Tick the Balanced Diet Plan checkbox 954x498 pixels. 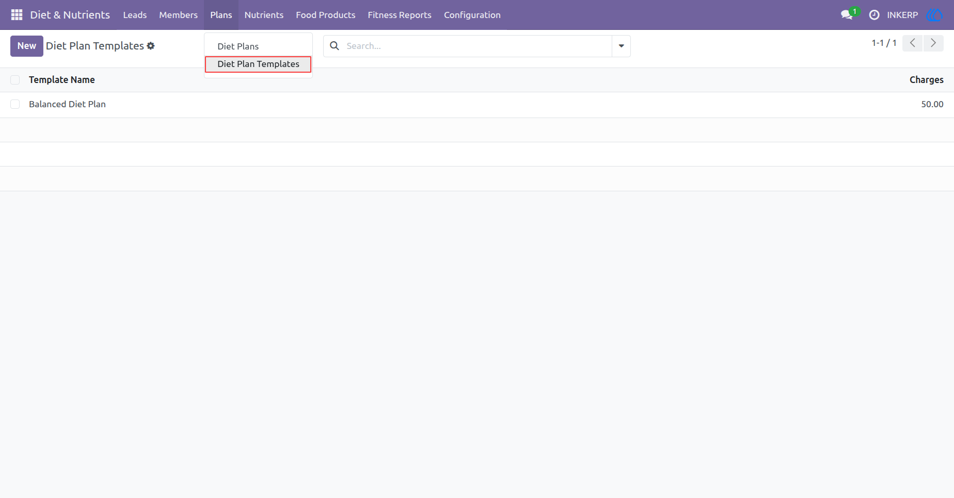15,104
